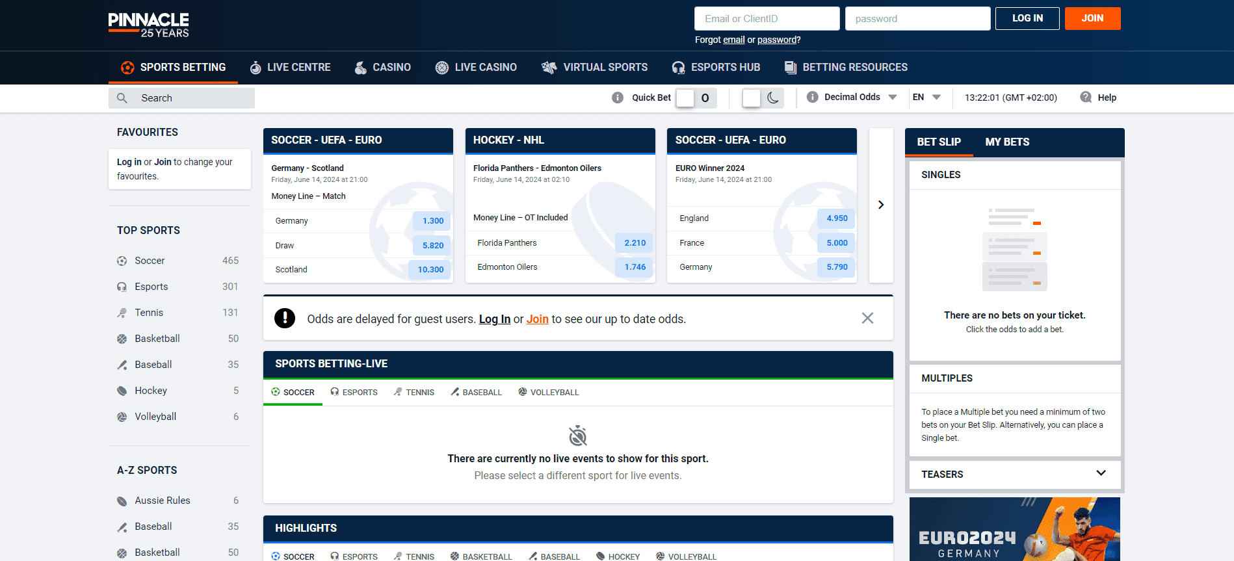Click the Tennis racket icon in Top Sports
The width and height of the screenshot is (1234, 561).
(122, 313)
